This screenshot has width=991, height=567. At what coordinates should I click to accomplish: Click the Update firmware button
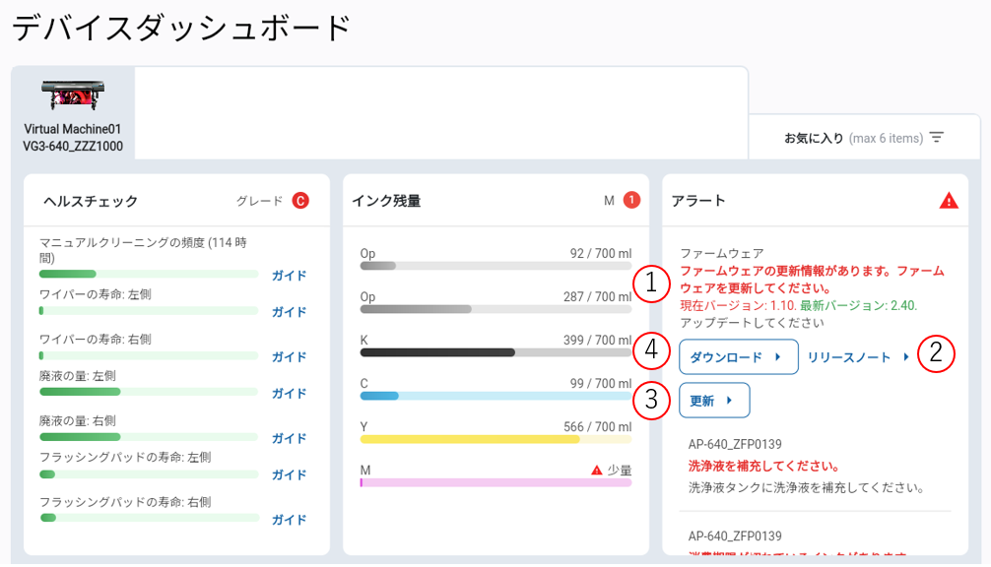(x=714, y=401)
